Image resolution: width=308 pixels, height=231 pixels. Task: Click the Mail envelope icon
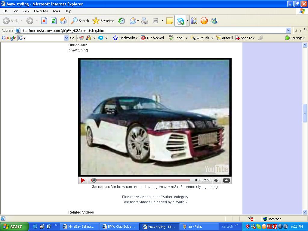pyautogui.click(x=133, y=21)
